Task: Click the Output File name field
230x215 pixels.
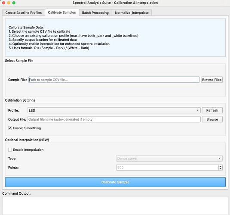Action: coord(114,119)
